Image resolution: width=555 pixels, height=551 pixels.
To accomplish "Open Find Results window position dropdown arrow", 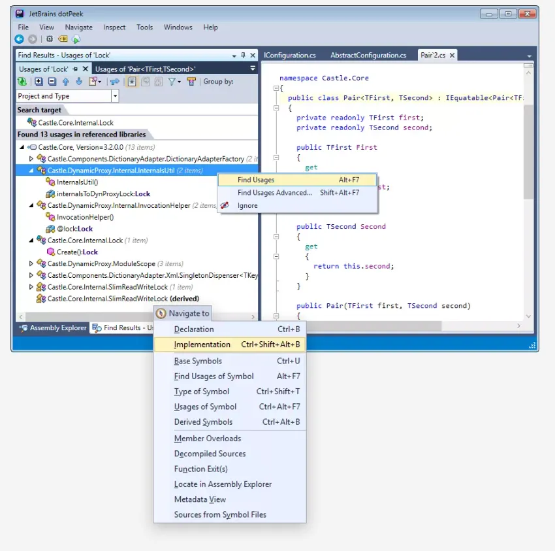I will 234,56.
